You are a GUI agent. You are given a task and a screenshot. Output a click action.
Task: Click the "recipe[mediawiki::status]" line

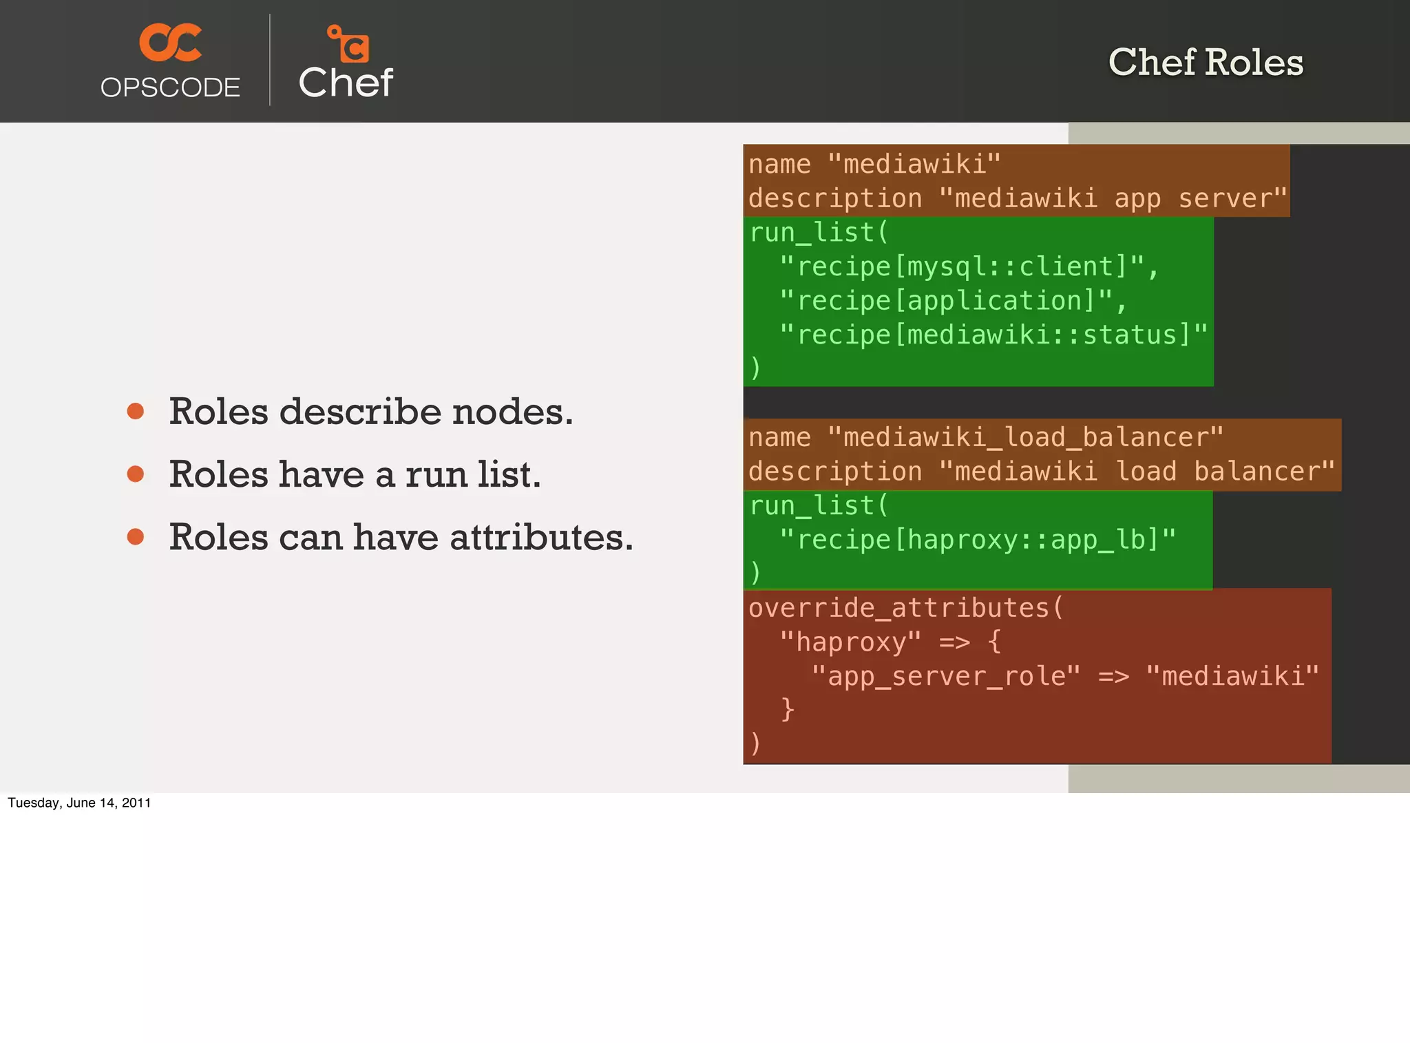coord(993,335)
